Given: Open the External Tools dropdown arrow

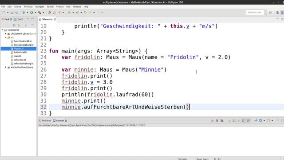Looking at the screenshot, I should pyautogui.click(x=43, y=12).
